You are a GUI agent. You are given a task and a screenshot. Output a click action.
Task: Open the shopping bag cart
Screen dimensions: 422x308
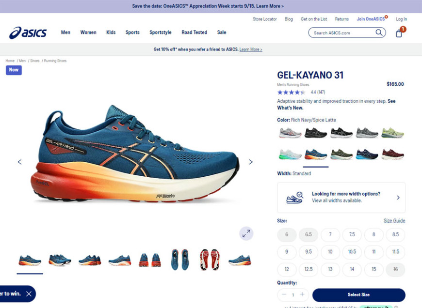[x=399, y=33]
